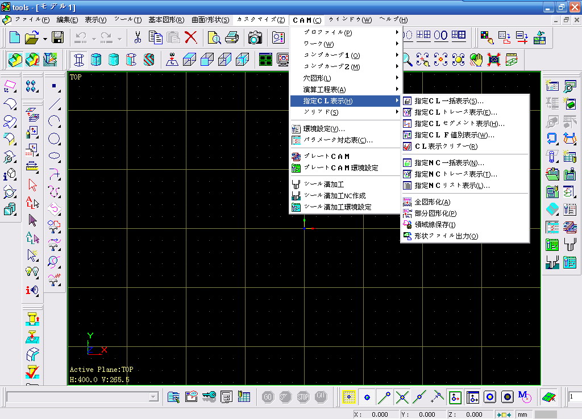Click シール溝加工NC作成 entry
The height and width of the screenshot is (419, 582).
click(x=344, y=195)
